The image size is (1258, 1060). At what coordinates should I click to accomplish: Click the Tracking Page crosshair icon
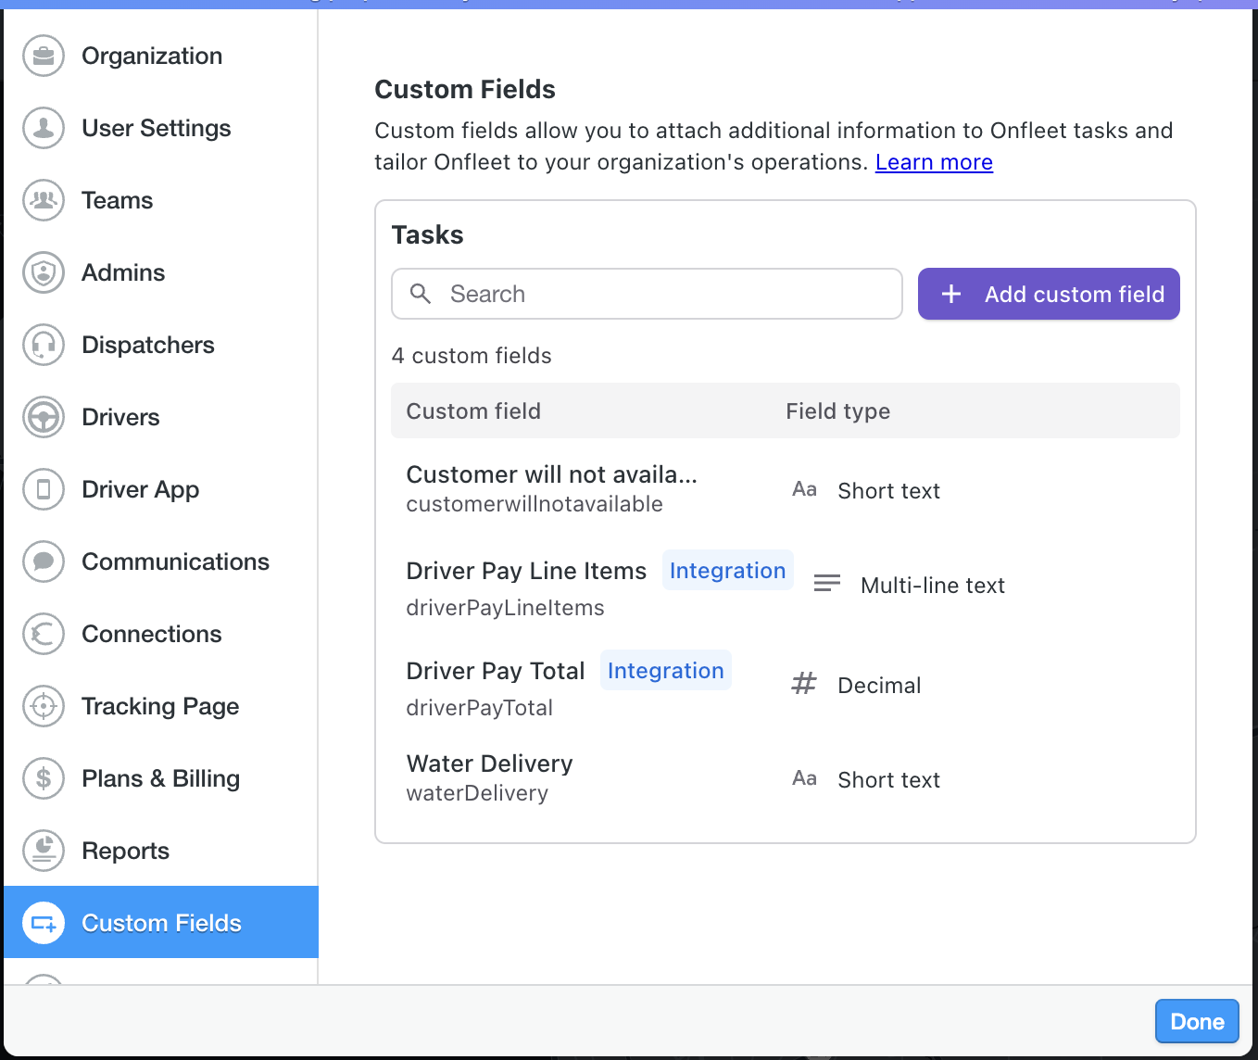[44, 706]
